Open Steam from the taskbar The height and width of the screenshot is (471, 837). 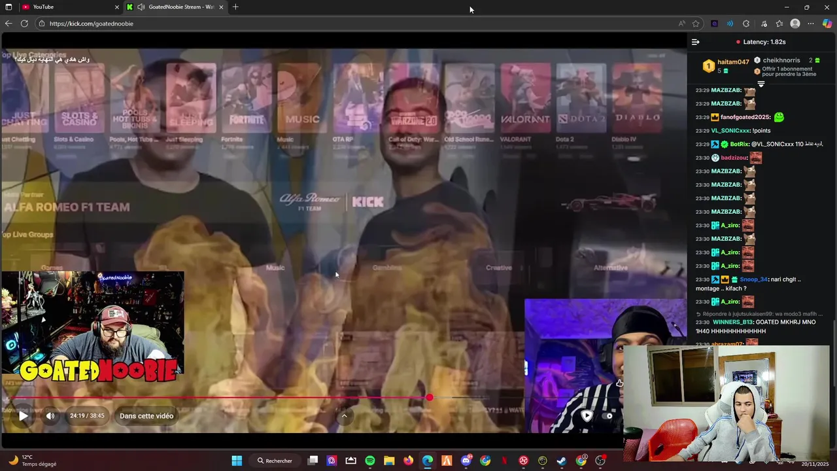562,461
